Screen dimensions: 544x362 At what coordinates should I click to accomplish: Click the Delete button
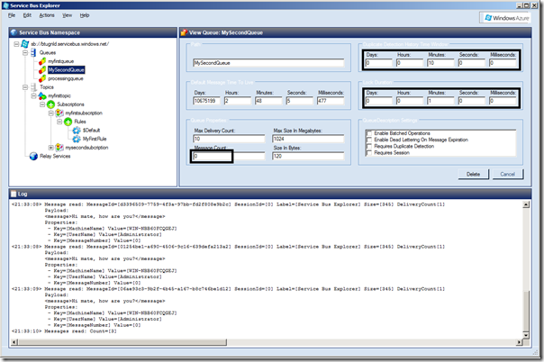(x=473, y=173)
